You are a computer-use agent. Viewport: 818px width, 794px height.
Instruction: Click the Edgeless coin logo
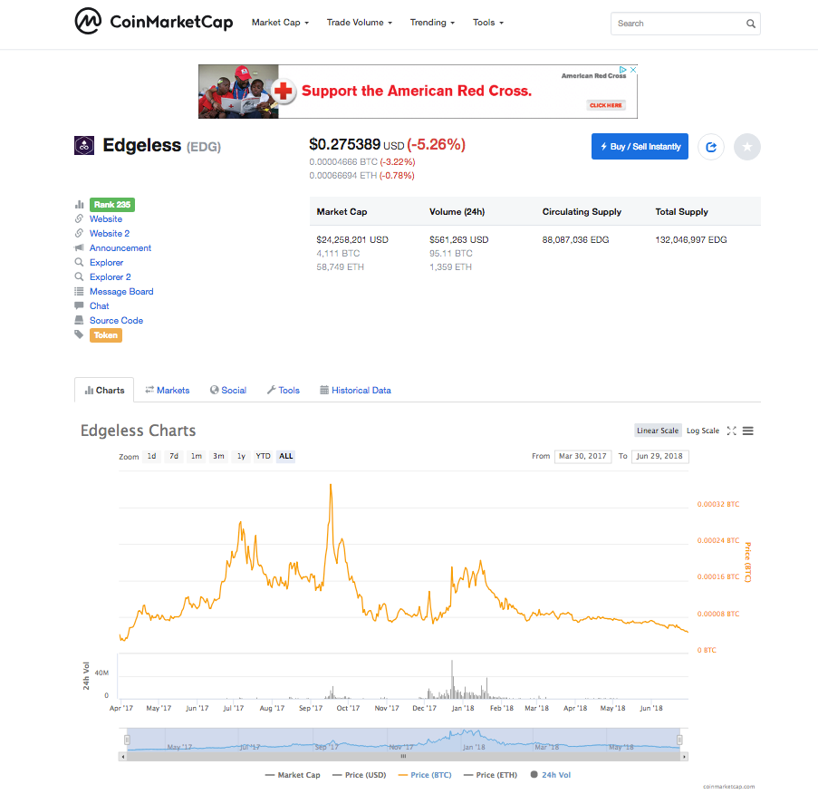coord(84,146)
